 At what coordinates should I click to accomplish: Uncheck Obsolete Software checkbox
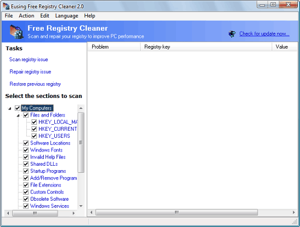point(26,199)
